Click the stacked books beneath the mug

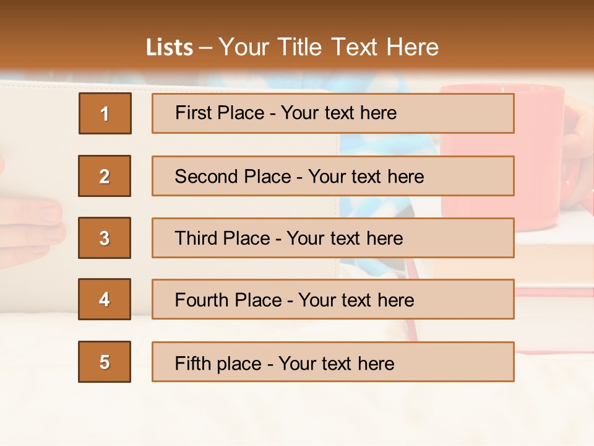pyautogui.click(x=554, y=260)
